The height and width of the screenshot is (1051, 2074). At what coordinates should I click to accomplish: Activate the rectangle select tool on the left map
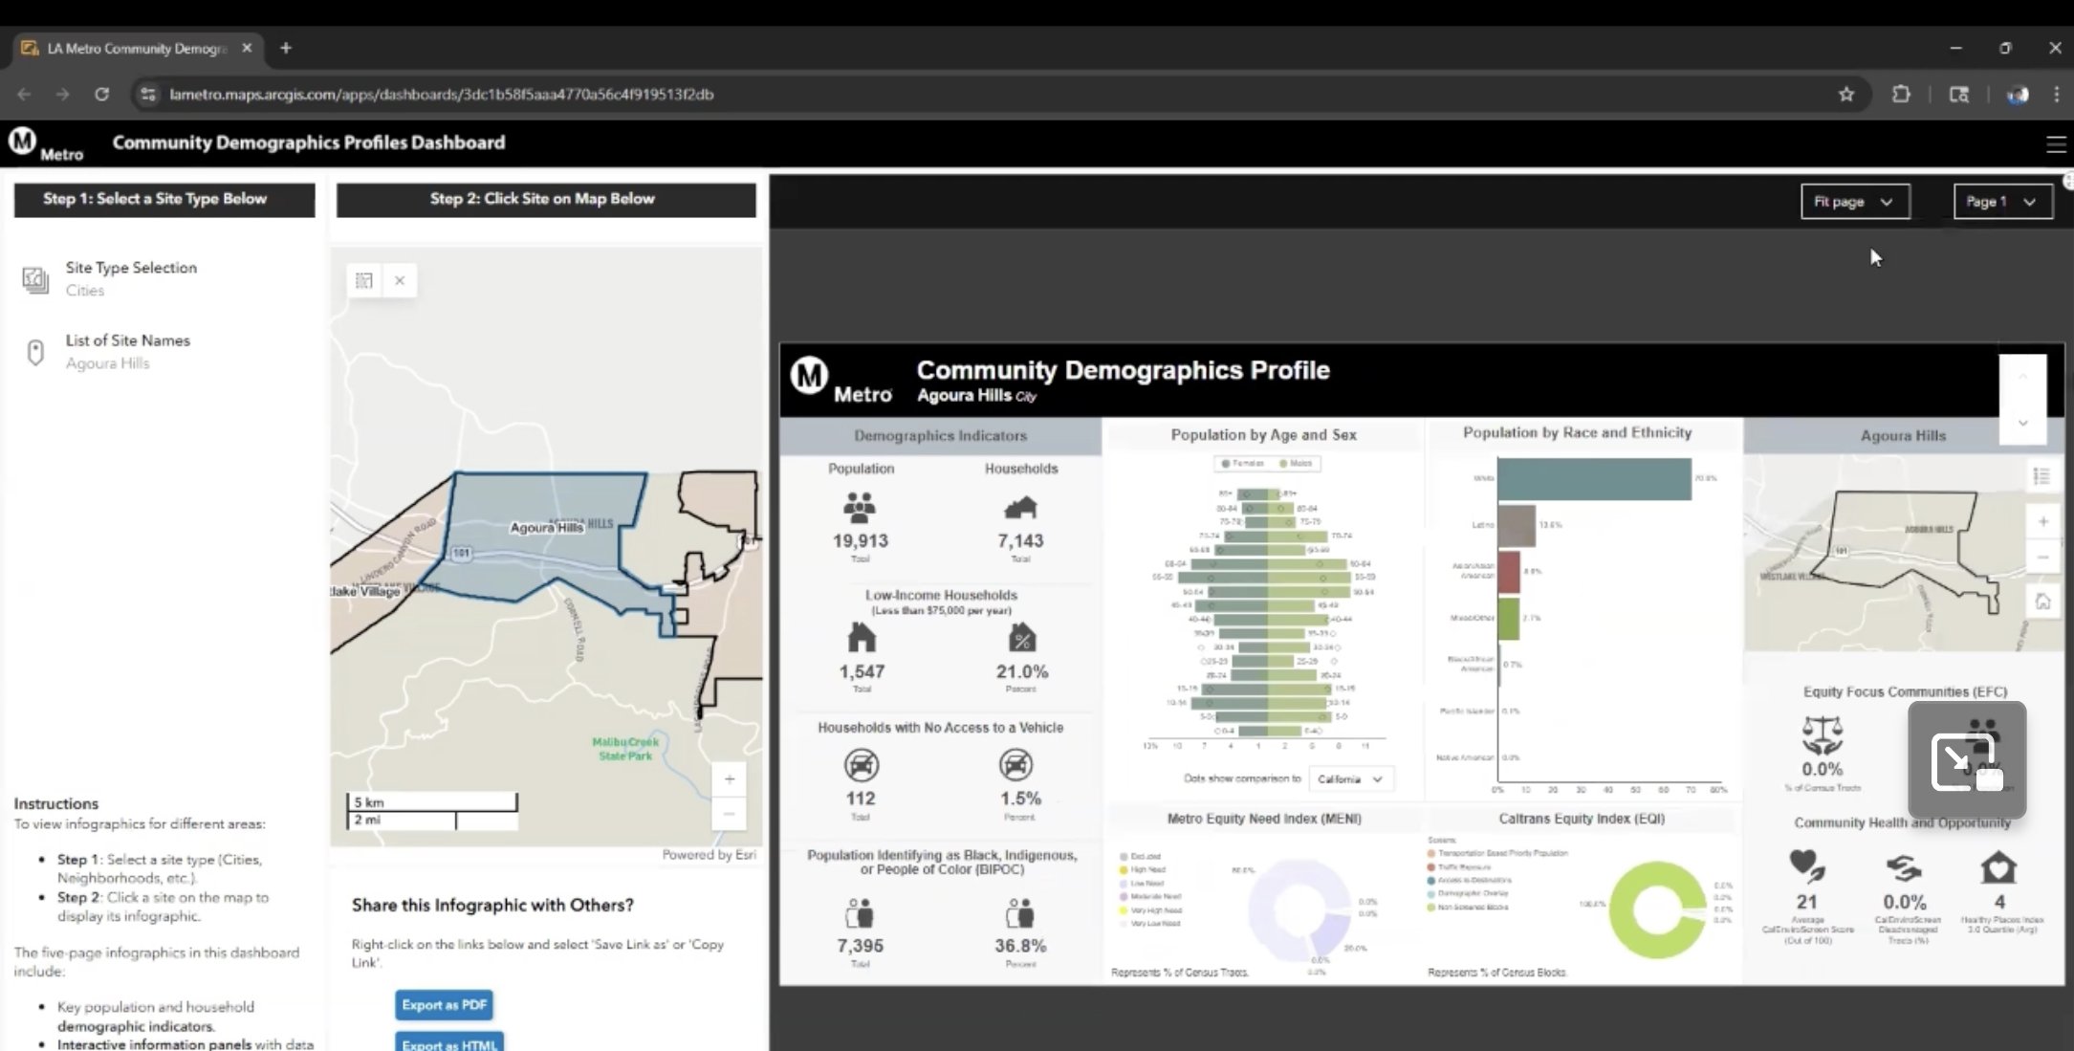pyautogui.click(x=364, y=280)
